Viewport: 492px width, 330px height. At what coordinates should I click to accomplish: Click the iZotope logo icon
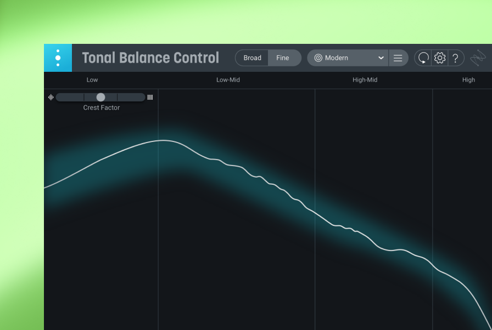coord(478,58)
